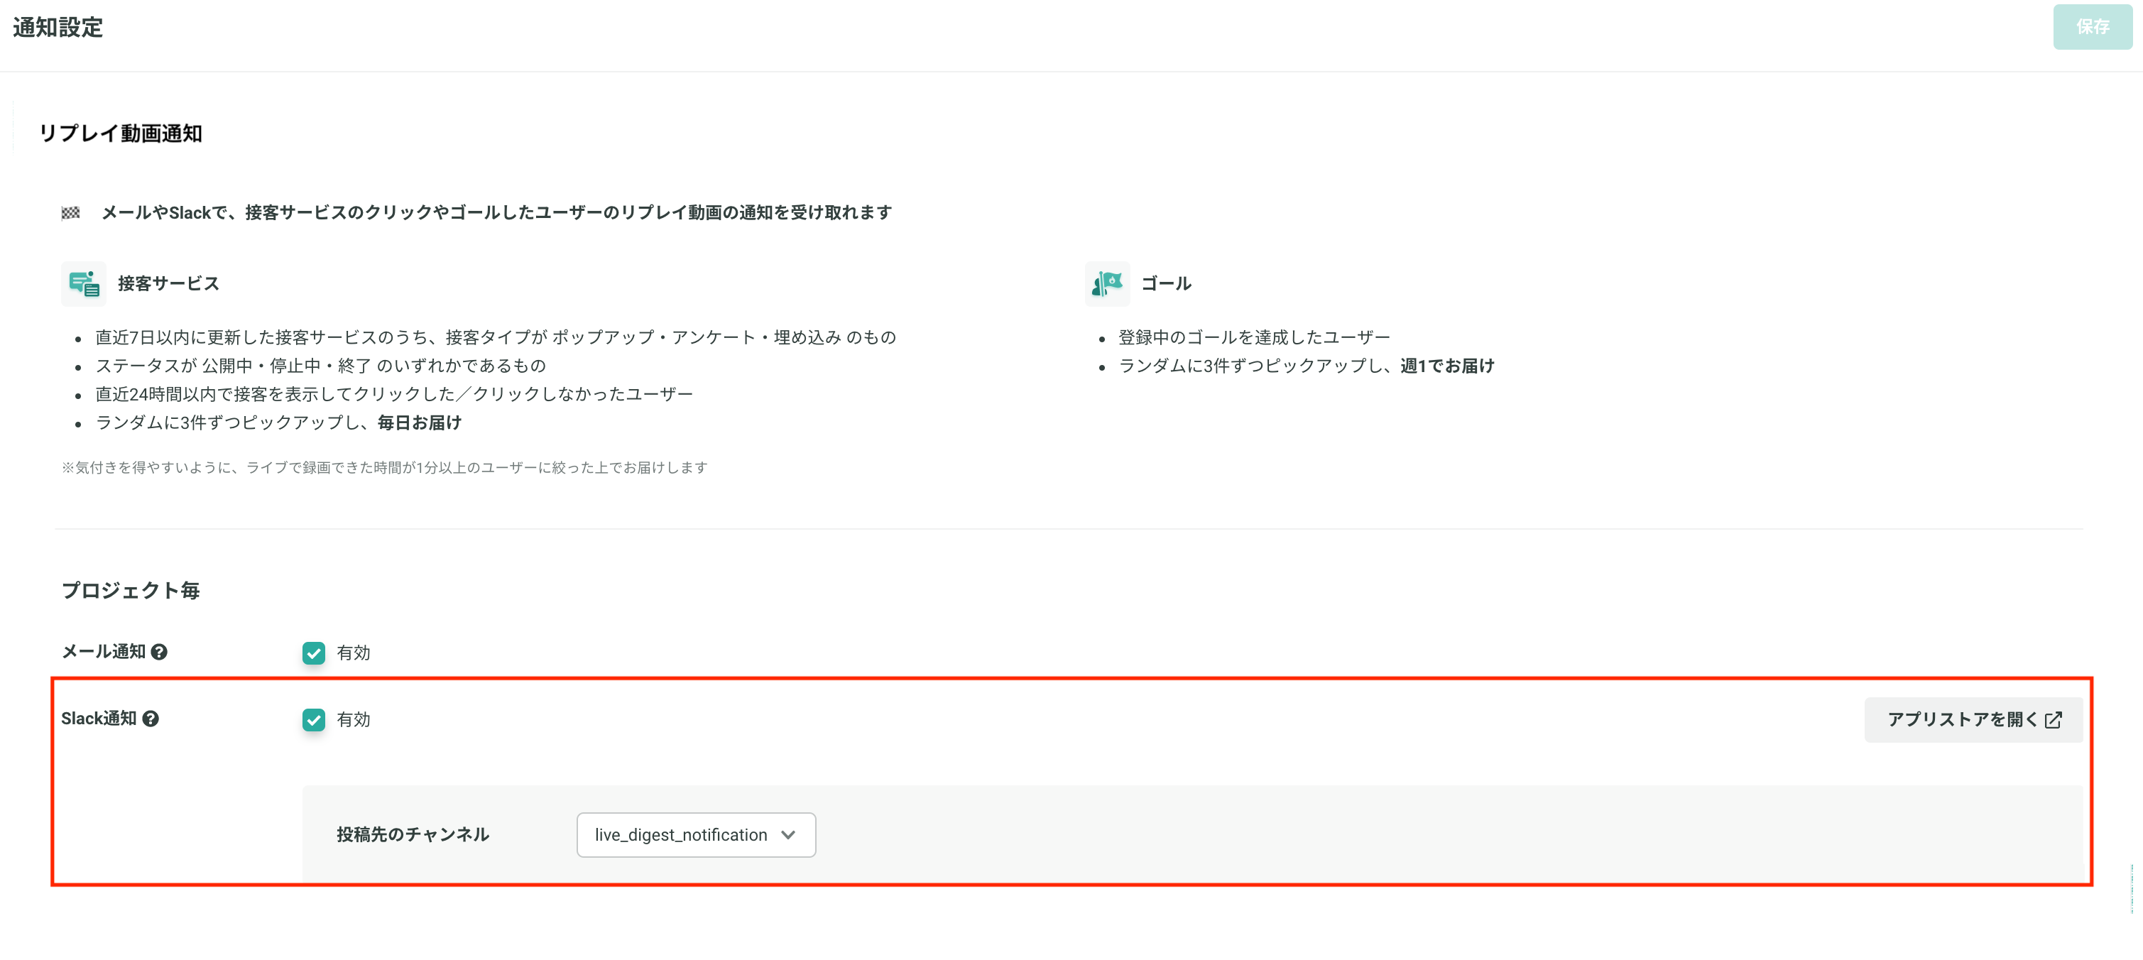This screenshot has width=2143, height=960.
Task: Click the 週1でお届け bold text
Action: pos(1446,366)
